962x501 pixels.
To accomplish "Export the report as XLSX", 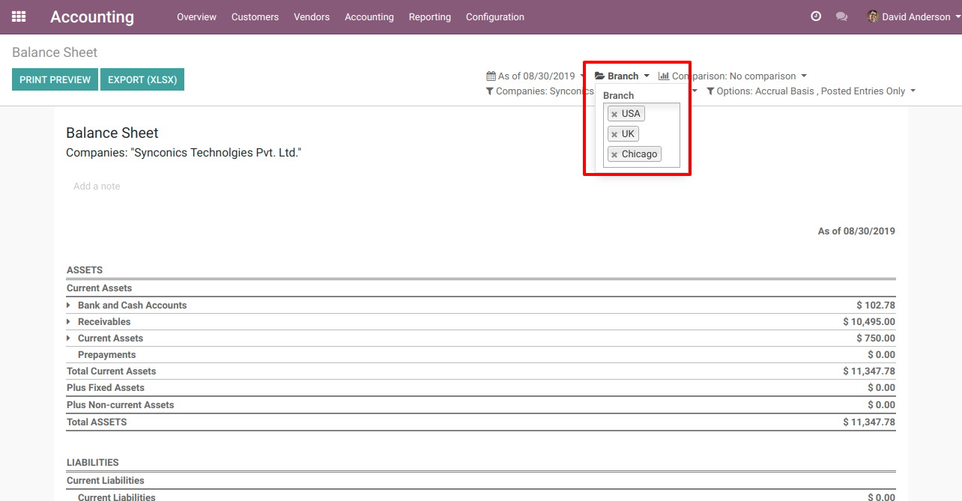I will pos(142,79).
